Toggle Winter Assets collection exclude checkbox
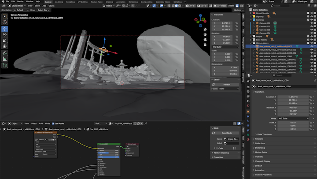The image size is (317, 179). click(x=308, y=43)
